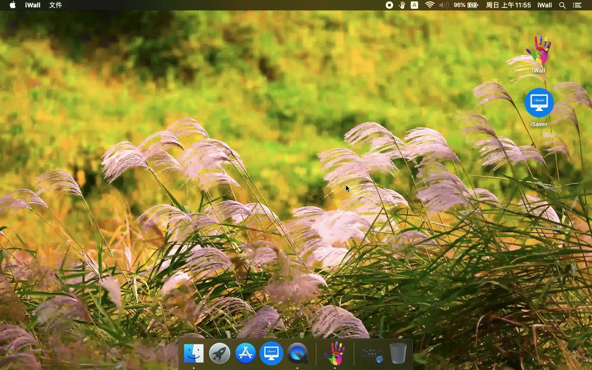Viewport: 592px width, 370px height.
Task: Select the iSaver desktop icon
Action: (x=539, y=107)
